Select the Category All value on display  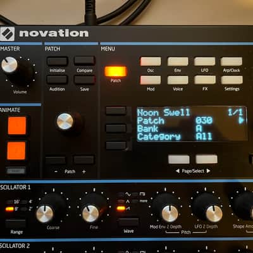coord(204,137)
